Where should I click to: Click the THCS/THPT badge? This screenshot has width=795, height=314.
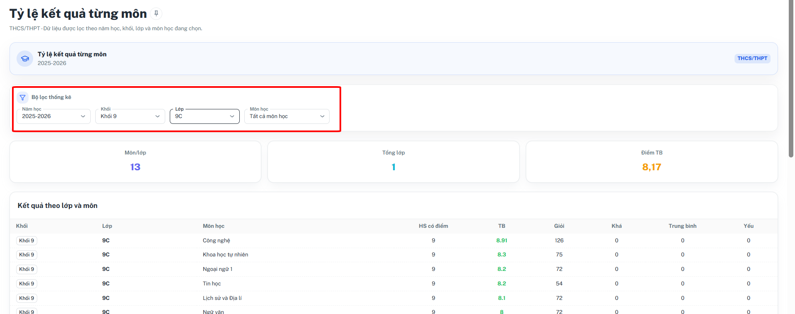click(x=752, y=58)
